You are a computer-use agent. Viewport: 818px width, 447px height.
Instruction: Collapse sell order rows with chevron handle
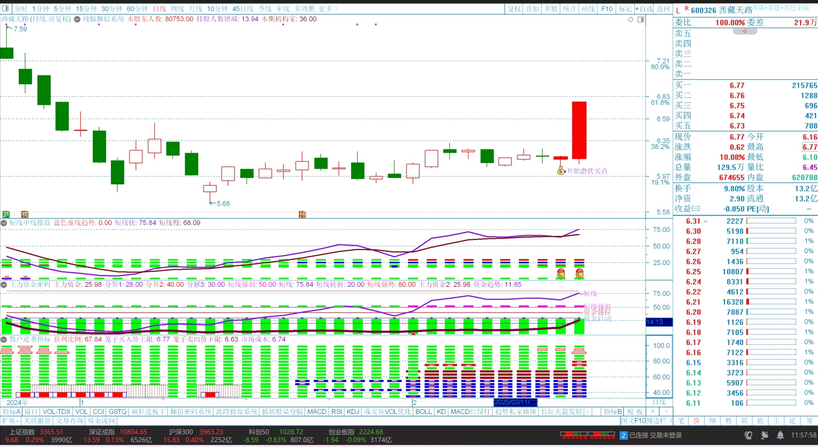point(745,31)
